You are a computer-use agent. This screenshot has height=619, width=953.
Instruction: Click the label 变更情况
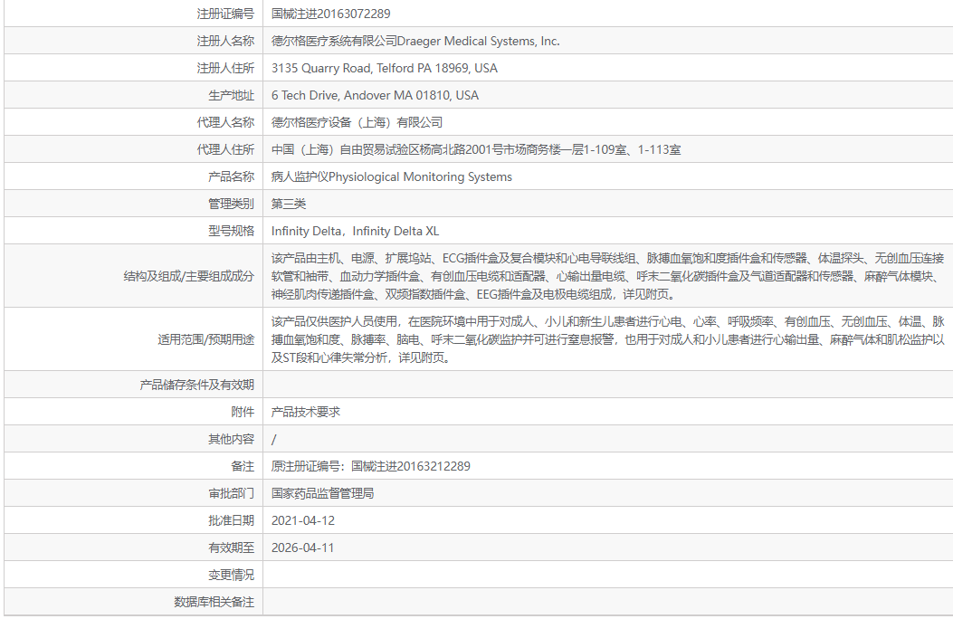(231, 575)
